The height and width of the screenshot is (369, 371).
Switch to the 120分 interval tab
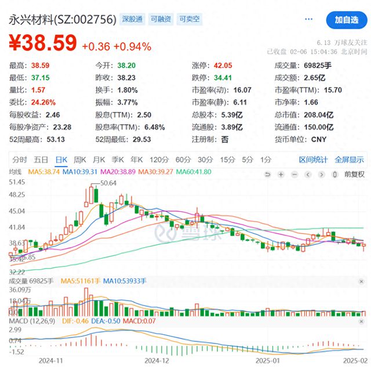(x=159, y=160)
